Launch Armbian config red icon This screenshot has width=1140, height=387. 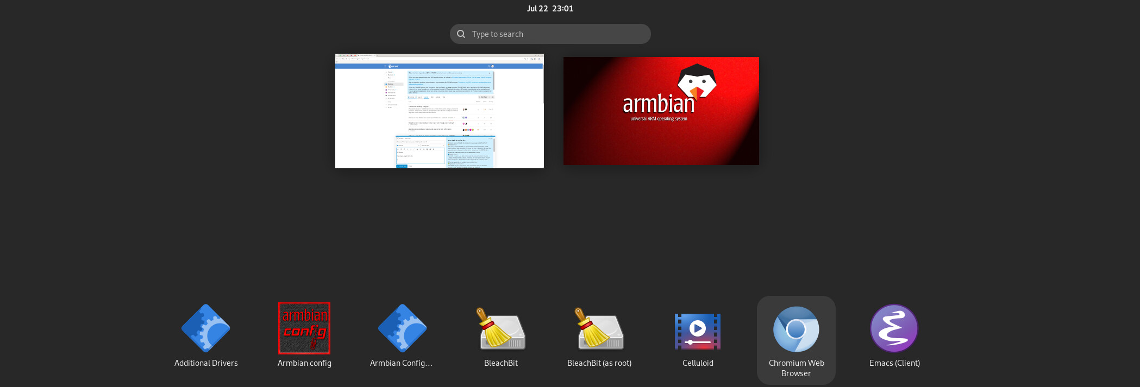pyautogui.click(x=304, y=328)
